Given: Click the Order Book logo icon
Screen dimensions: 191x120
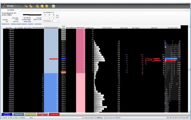Looking at the screenshot, I should [x=4, y=6].
